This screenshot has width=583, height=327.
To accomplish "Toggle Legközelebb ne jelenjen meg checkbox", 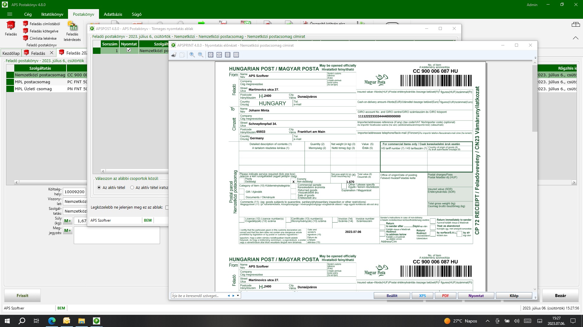I will pyautogui.click(x=167, y=207).
